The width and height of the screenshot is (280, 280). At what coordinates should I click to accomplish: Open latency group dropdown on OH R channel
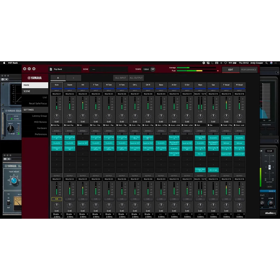click(x=148, y=214)
